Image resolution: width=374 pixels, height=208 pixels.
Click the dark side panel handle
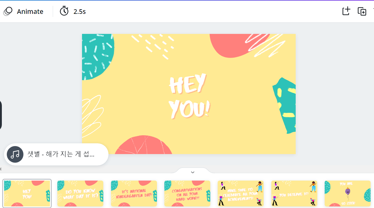pos(1,115)
